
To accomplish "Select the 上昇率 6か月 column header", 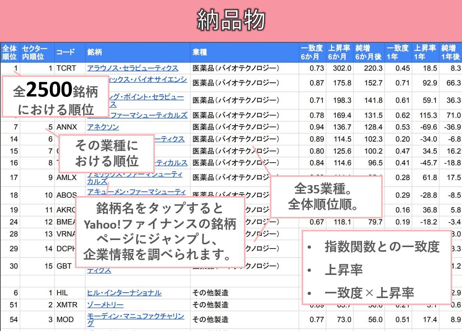I will coord(339,52).
